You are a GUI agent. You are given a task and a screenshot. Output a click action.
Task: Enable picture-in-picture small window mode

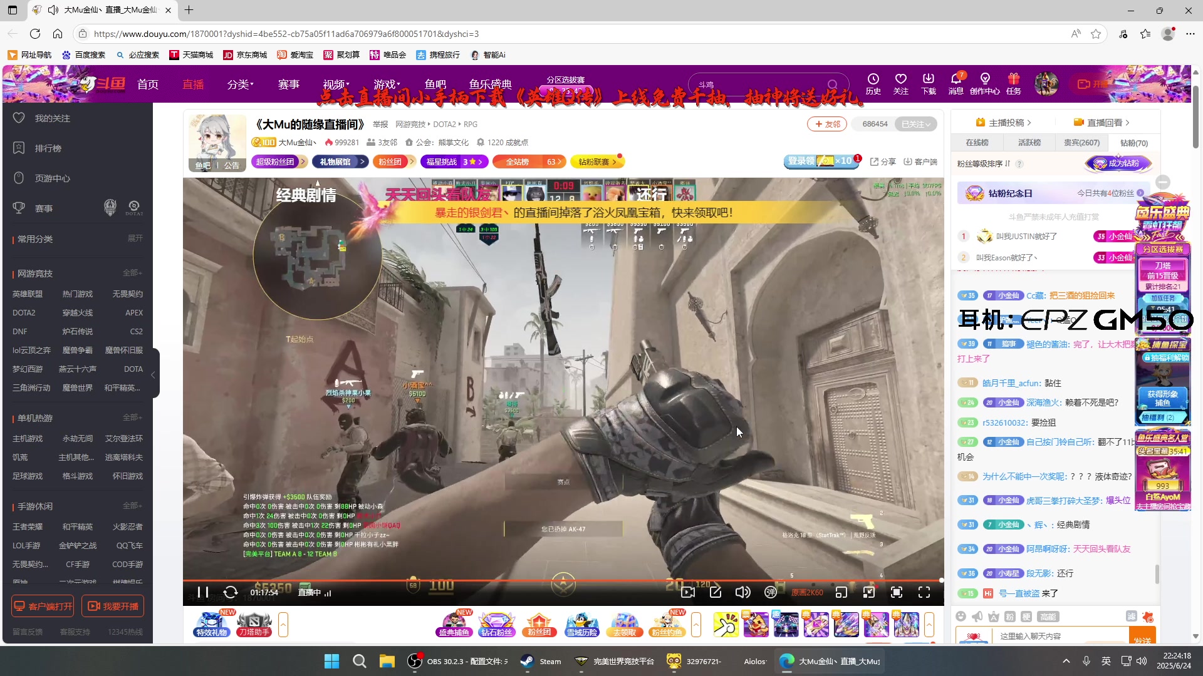(x=841, y=592)
